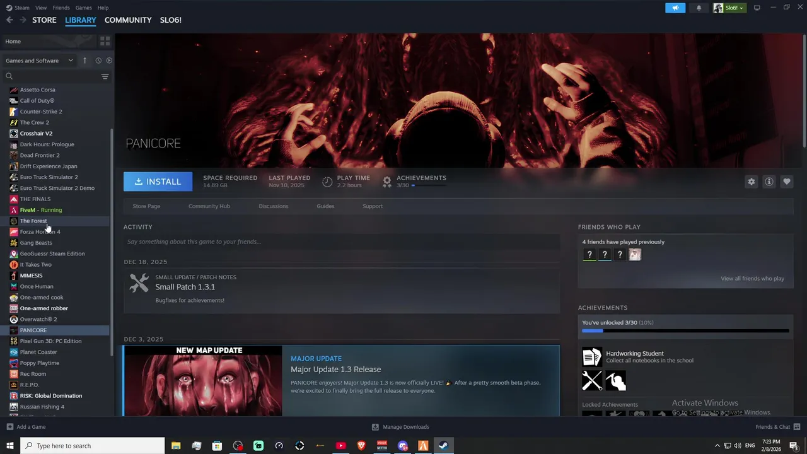Select Pixel Gun 3D: PC Edition
The width and height of the screenshot is (807, 454).
50,341
